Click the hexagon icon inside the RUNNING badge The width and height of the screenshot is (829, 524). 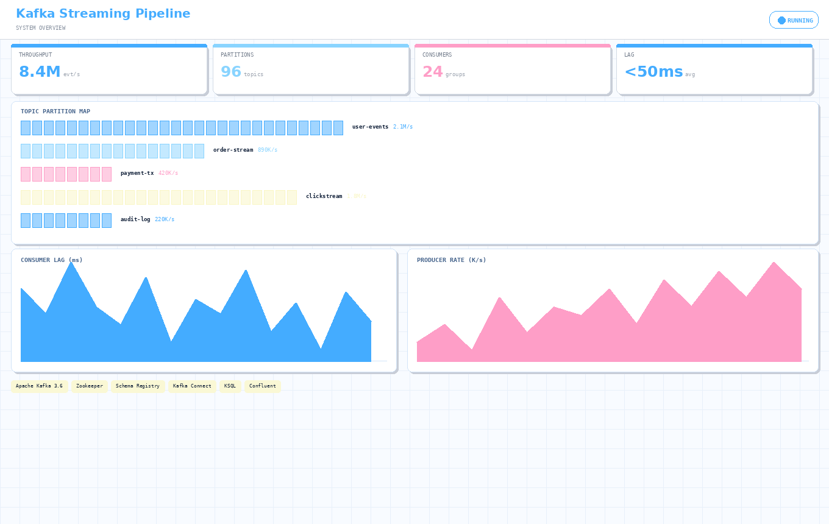pyautogui.click(x=781, y=19)
